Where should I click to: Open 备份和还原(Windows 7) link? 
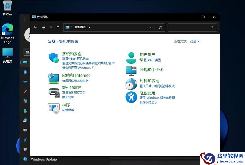pyautogui.click(x=78, y=68)
